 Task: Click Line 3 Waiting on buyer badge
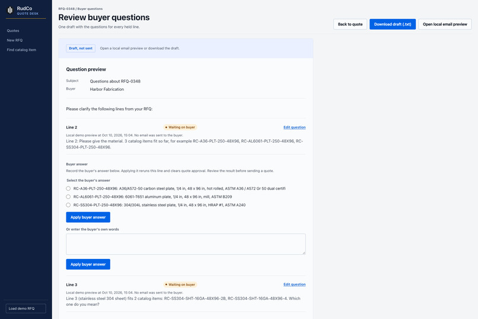180,285
